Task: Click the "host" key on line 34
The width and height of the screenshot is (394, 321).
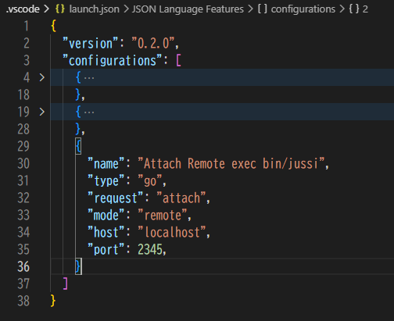Action: tap(106, 232)
